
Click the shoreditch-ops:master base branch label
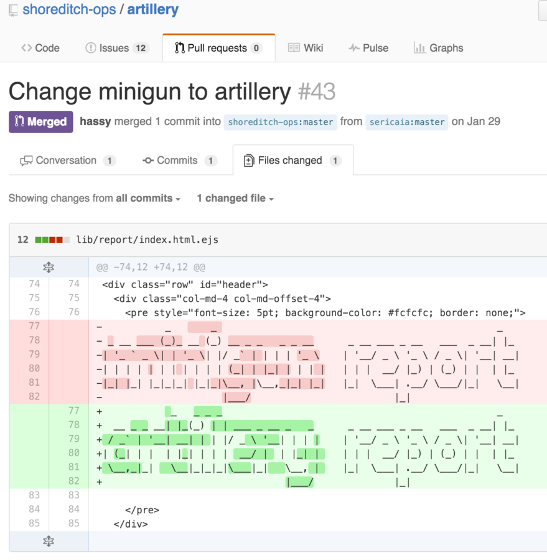pyautogui.click(x=281, y=122)
